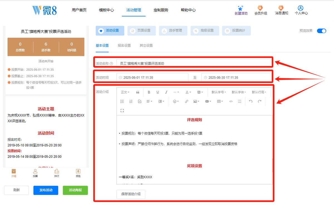This screenshot has width=334, height=213.
Task: Go to 用户首页 in the top navigation
Action: click(79, 10)
